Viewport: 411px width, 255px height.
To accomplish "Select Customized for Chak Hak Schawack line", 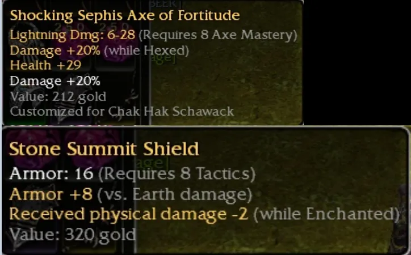I will (x=122, y=112).
